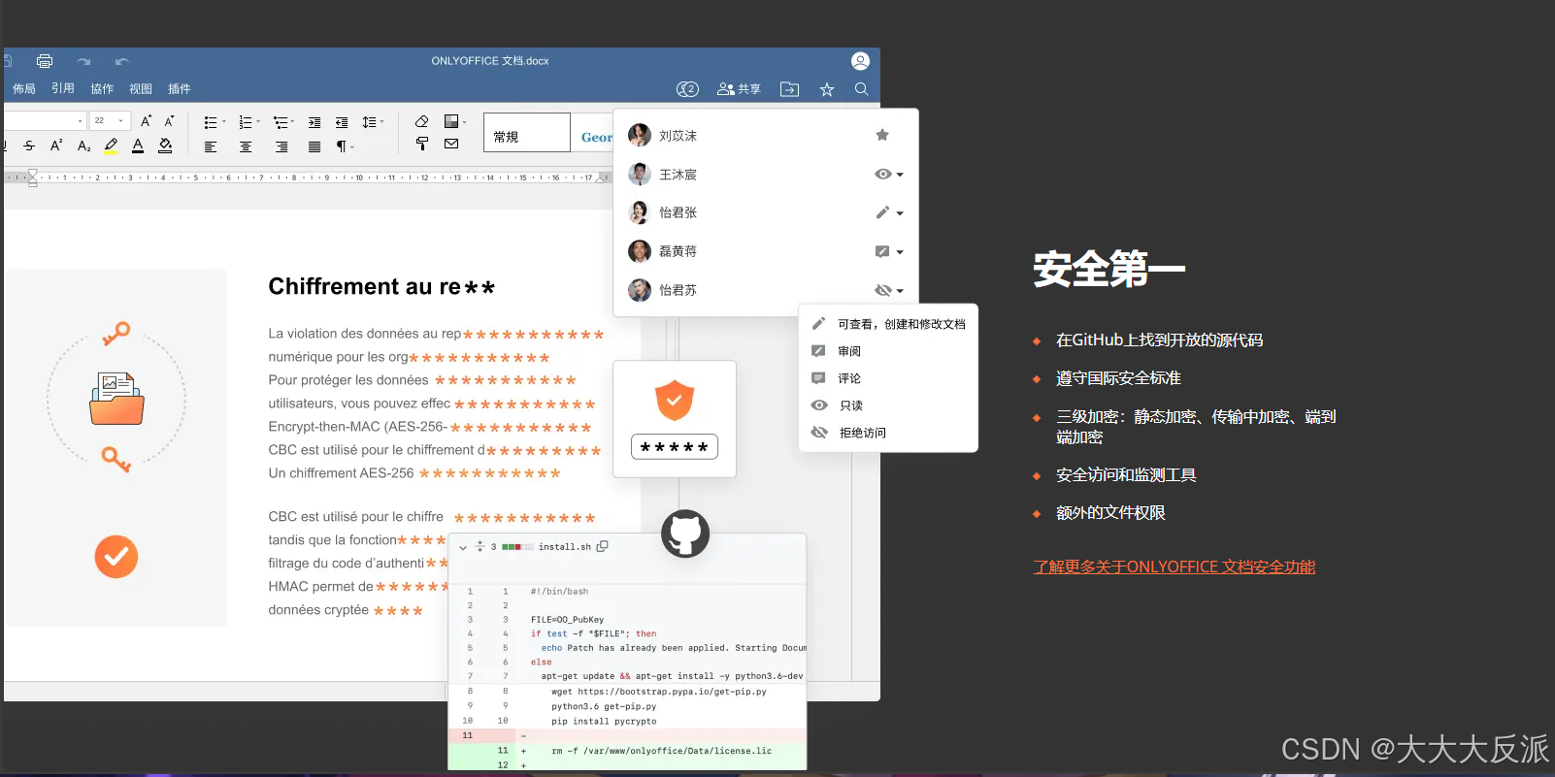Apply the 常規 paragraph style
This screenshot has height=777, width=1555.
pyautogui.click(x=527, y=132)
